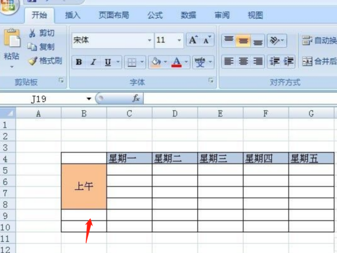The image size is (337, 253).
Task: Click into the formula bar field
Action: (240, 99)
